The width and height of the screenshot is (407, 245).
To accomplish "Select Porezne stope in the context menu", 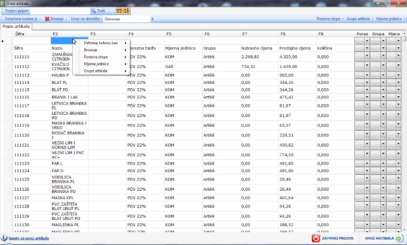I will [101, 57].
